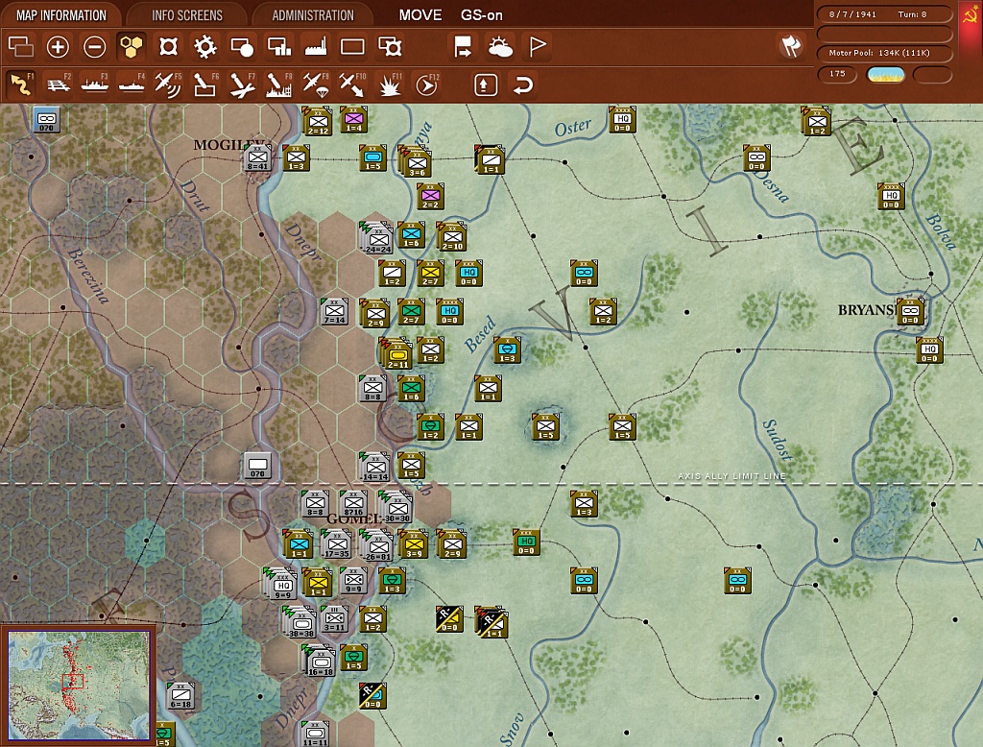Click the crossed flags icon in top right
The image size is (983, 747).
point(791,46)
